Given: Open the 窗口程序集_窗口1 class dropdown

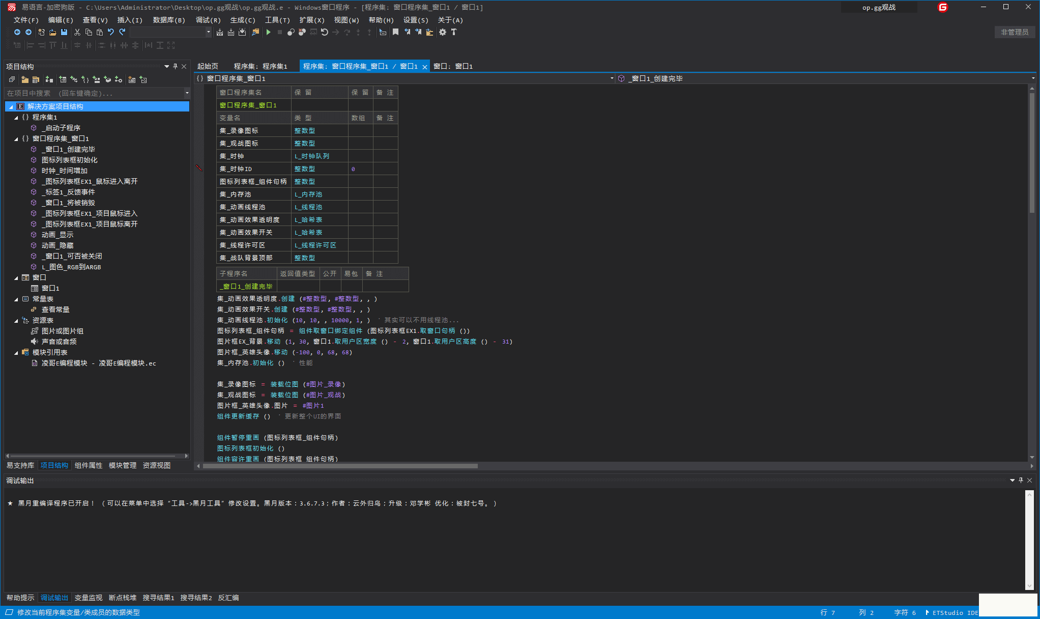Looking at the screenshot, I should (612, 78).
